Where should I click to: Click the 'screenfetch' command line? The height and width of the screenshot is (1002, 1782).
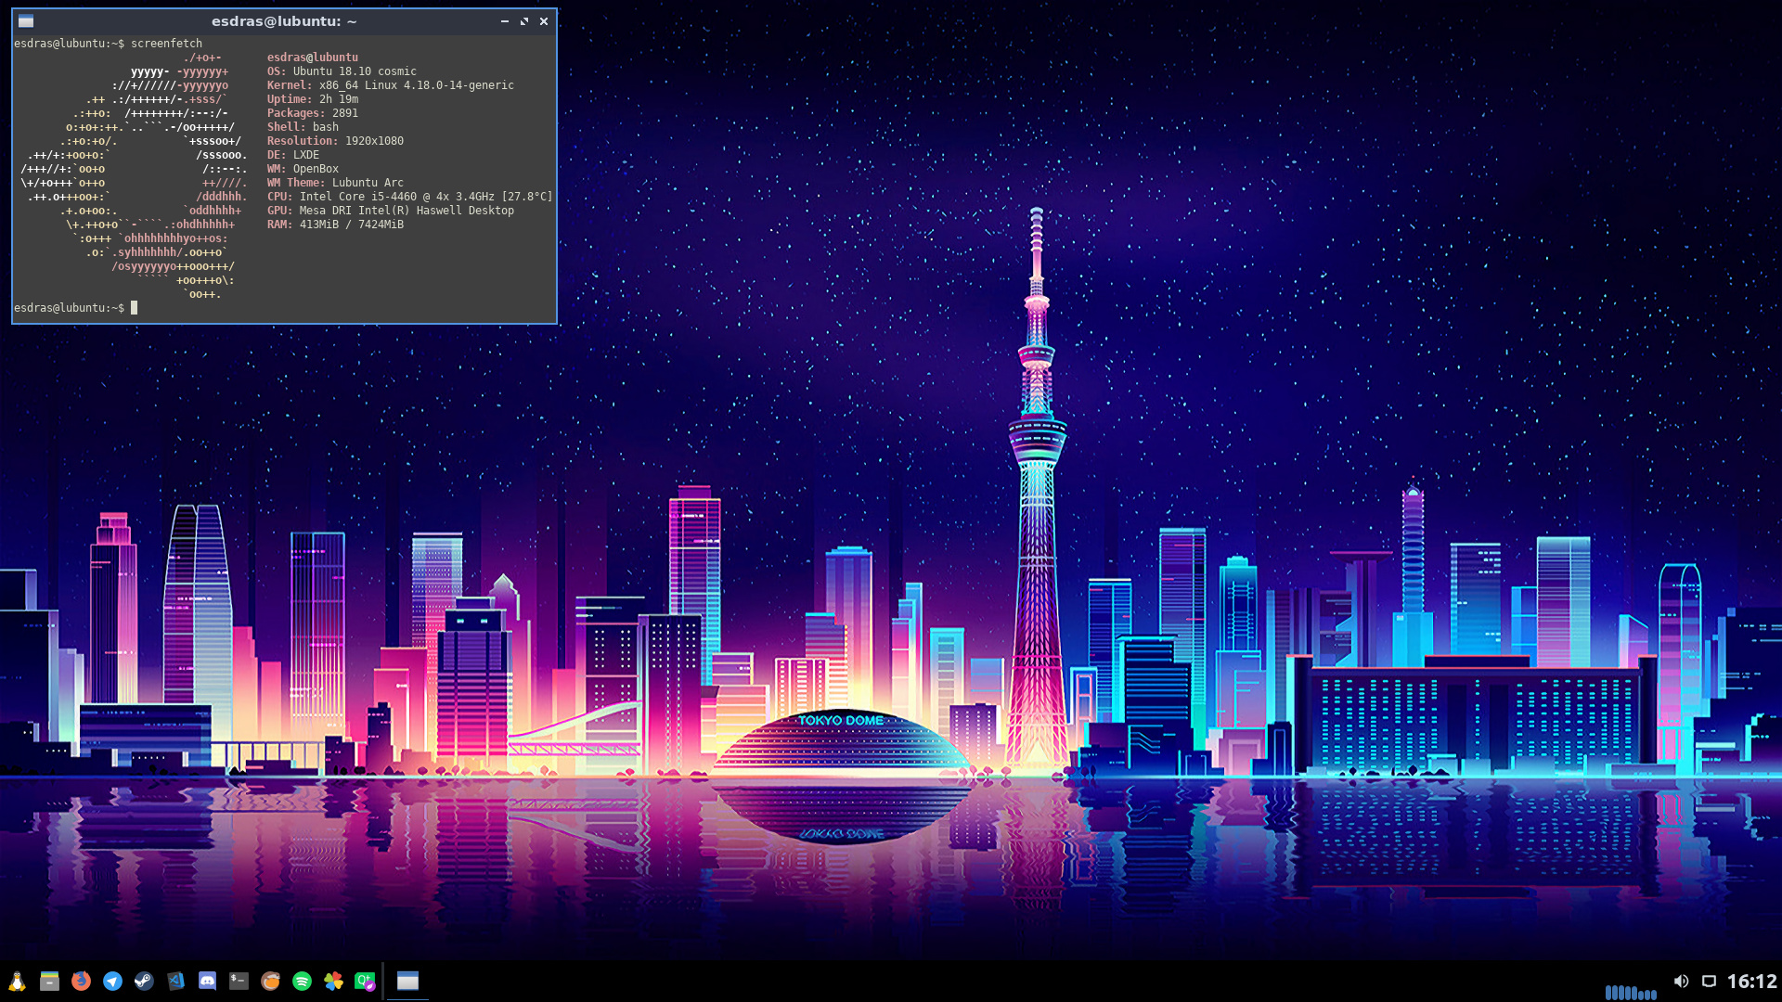tap(108, 44)
